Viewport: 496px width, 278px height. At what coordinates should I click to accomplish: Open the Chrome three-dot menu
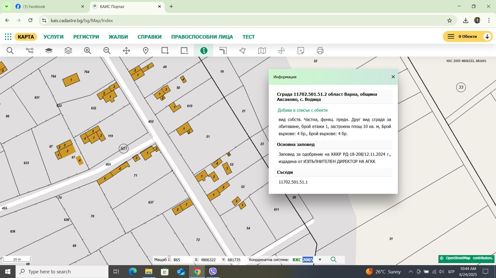pyautogui.click(x=489, y=20)
